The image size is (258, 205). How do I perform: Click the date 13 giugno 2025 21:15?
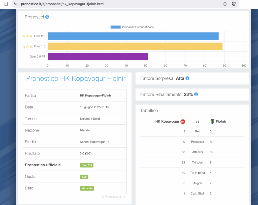tap(94, 107)
